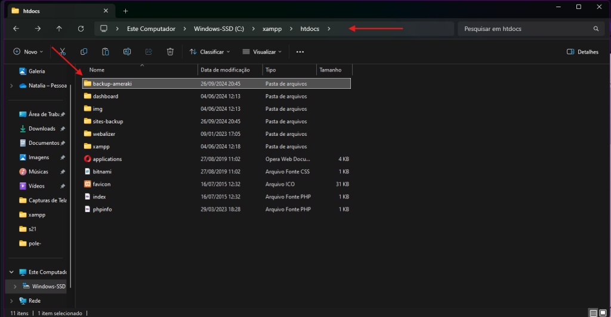This screenshot has width=611, height=317.
Task: Switch to large thumbnails view in status bar
Action: tap(603, 313)
